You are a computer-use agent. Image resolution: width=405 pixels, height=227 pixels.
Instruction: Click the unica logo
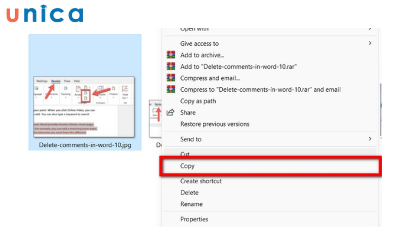[x=45, y=14]
